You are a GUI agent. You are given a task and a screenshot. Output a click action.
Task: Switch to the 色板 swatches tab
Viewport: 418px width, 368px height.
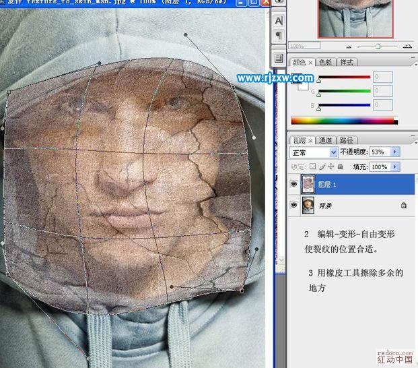coord(326,63)
